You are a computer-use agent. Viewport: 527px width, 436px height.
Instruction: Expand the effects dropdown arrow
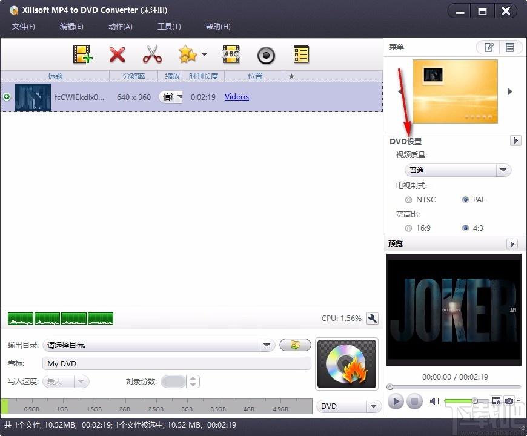coord(204,54)
